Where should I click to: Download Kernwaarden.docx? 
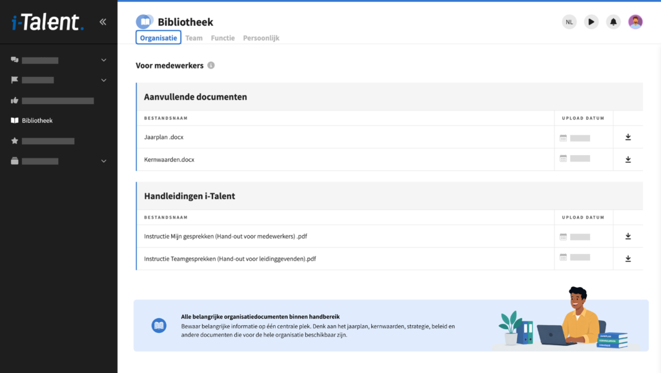(x=628, y=160)
